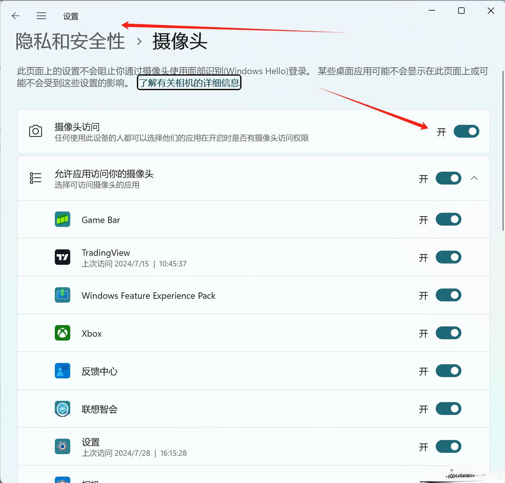This screenshot has width=505, height=483.
Task: Collapse the app list chevron
Action: click(x=474, y=178)
